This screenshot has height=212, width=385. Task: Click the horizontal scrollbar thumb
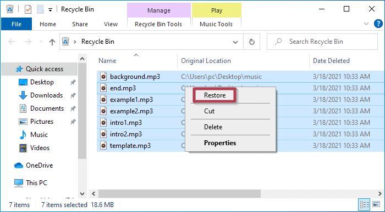[179, 194]
